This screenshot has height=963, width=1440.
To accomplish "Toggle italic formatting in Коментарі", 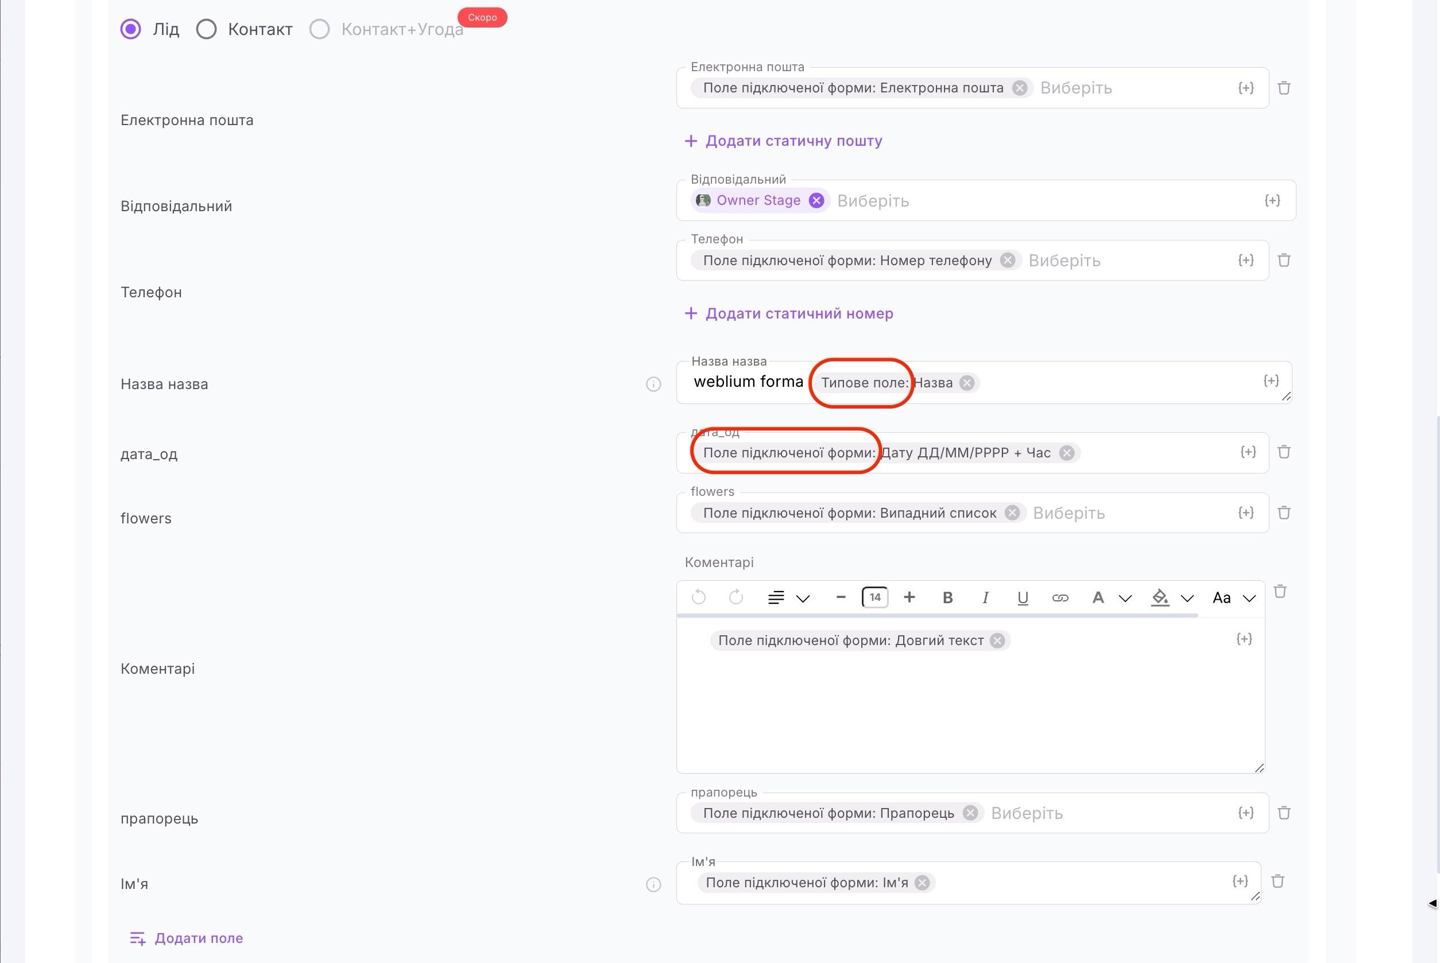I will click(x=985, y=597).
